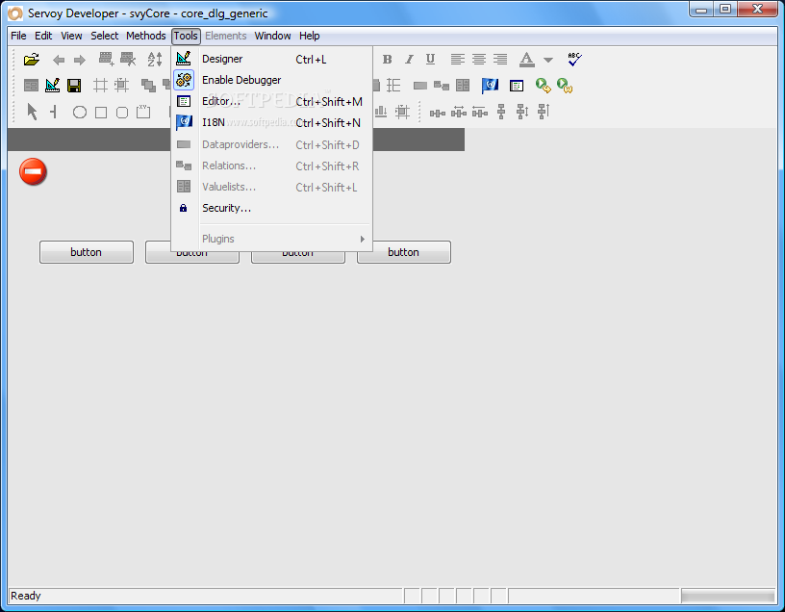Click the dataproviders rectangle toolbar icon
785x612 pixels.
tap(420, 86)
